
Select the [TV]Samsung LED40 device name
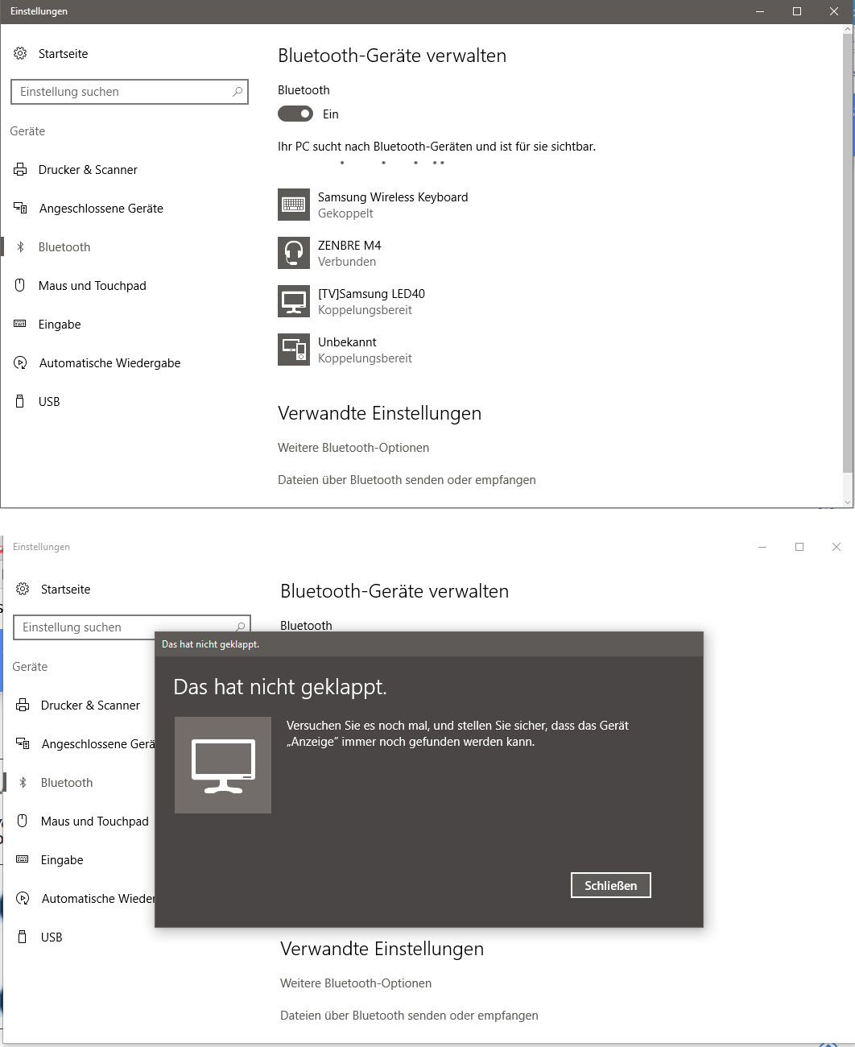click(x=371, y=294)
